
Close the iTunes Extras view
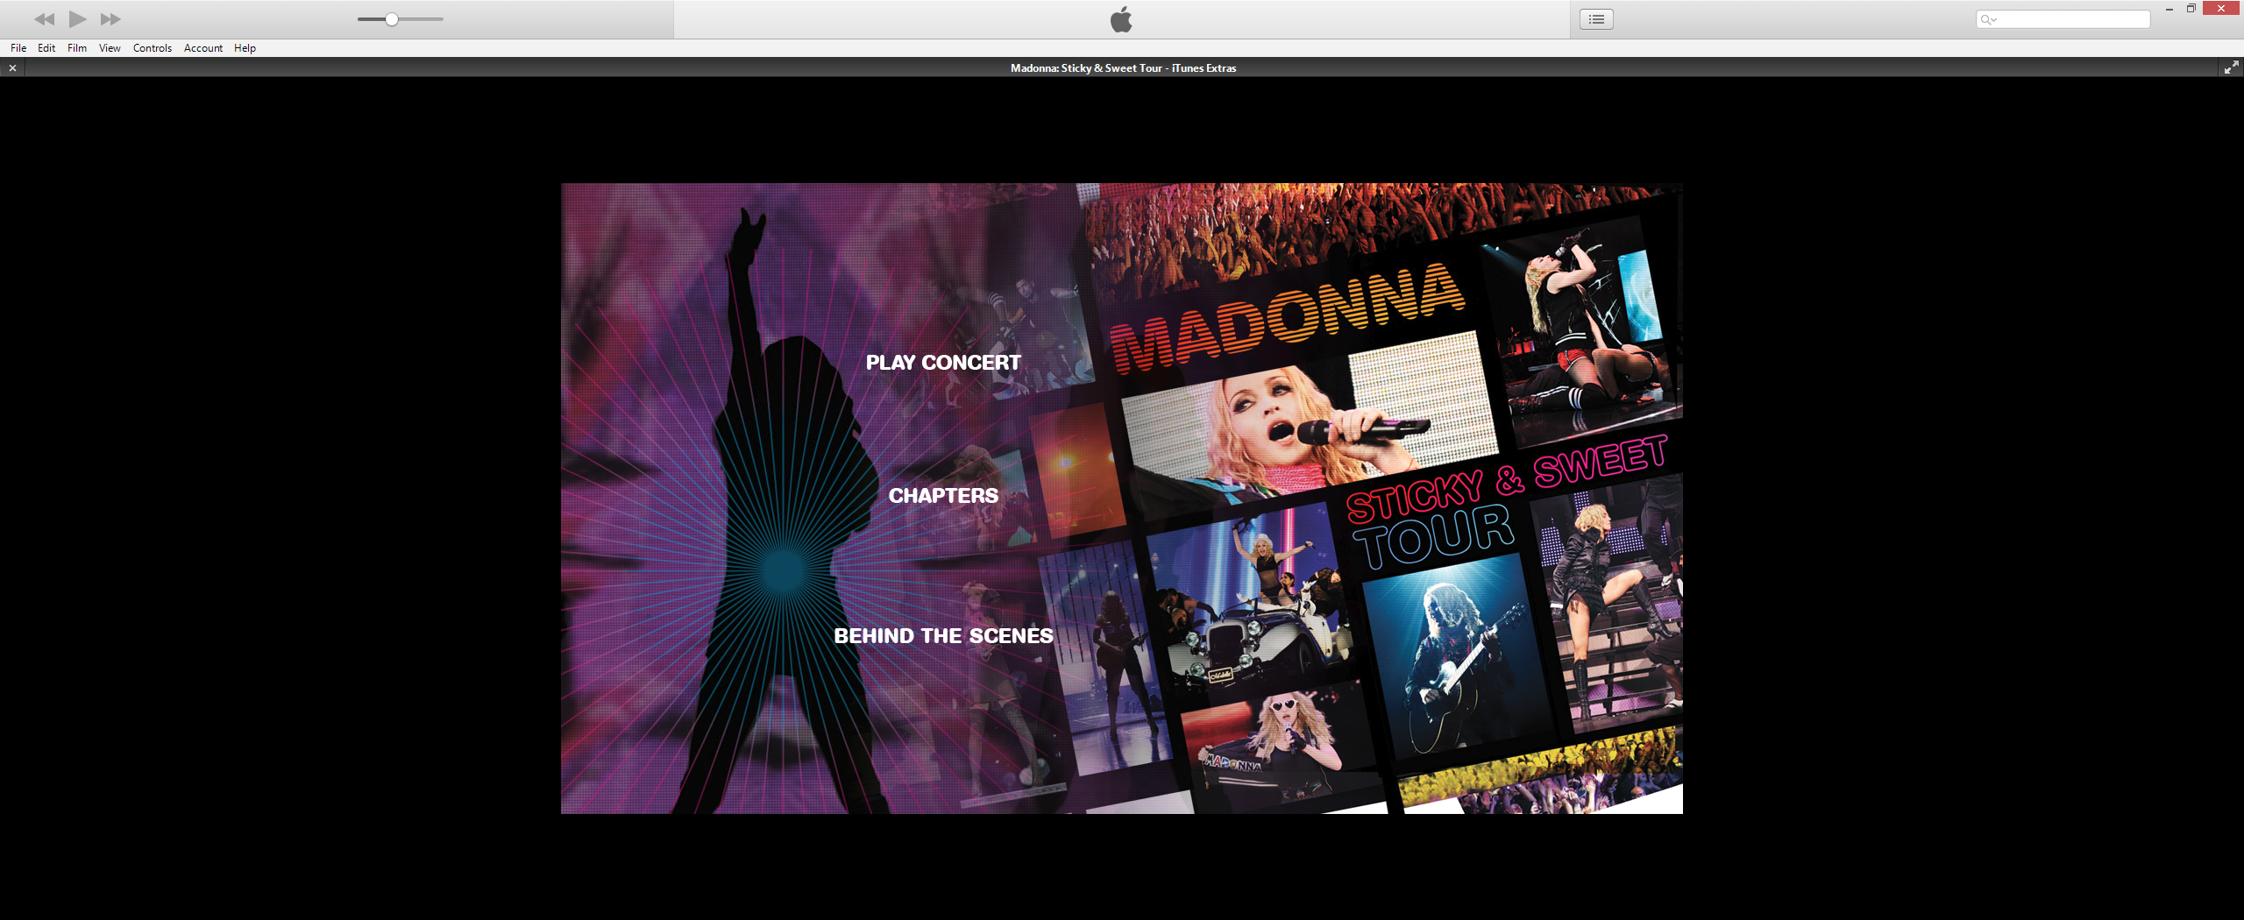(12, 67)
